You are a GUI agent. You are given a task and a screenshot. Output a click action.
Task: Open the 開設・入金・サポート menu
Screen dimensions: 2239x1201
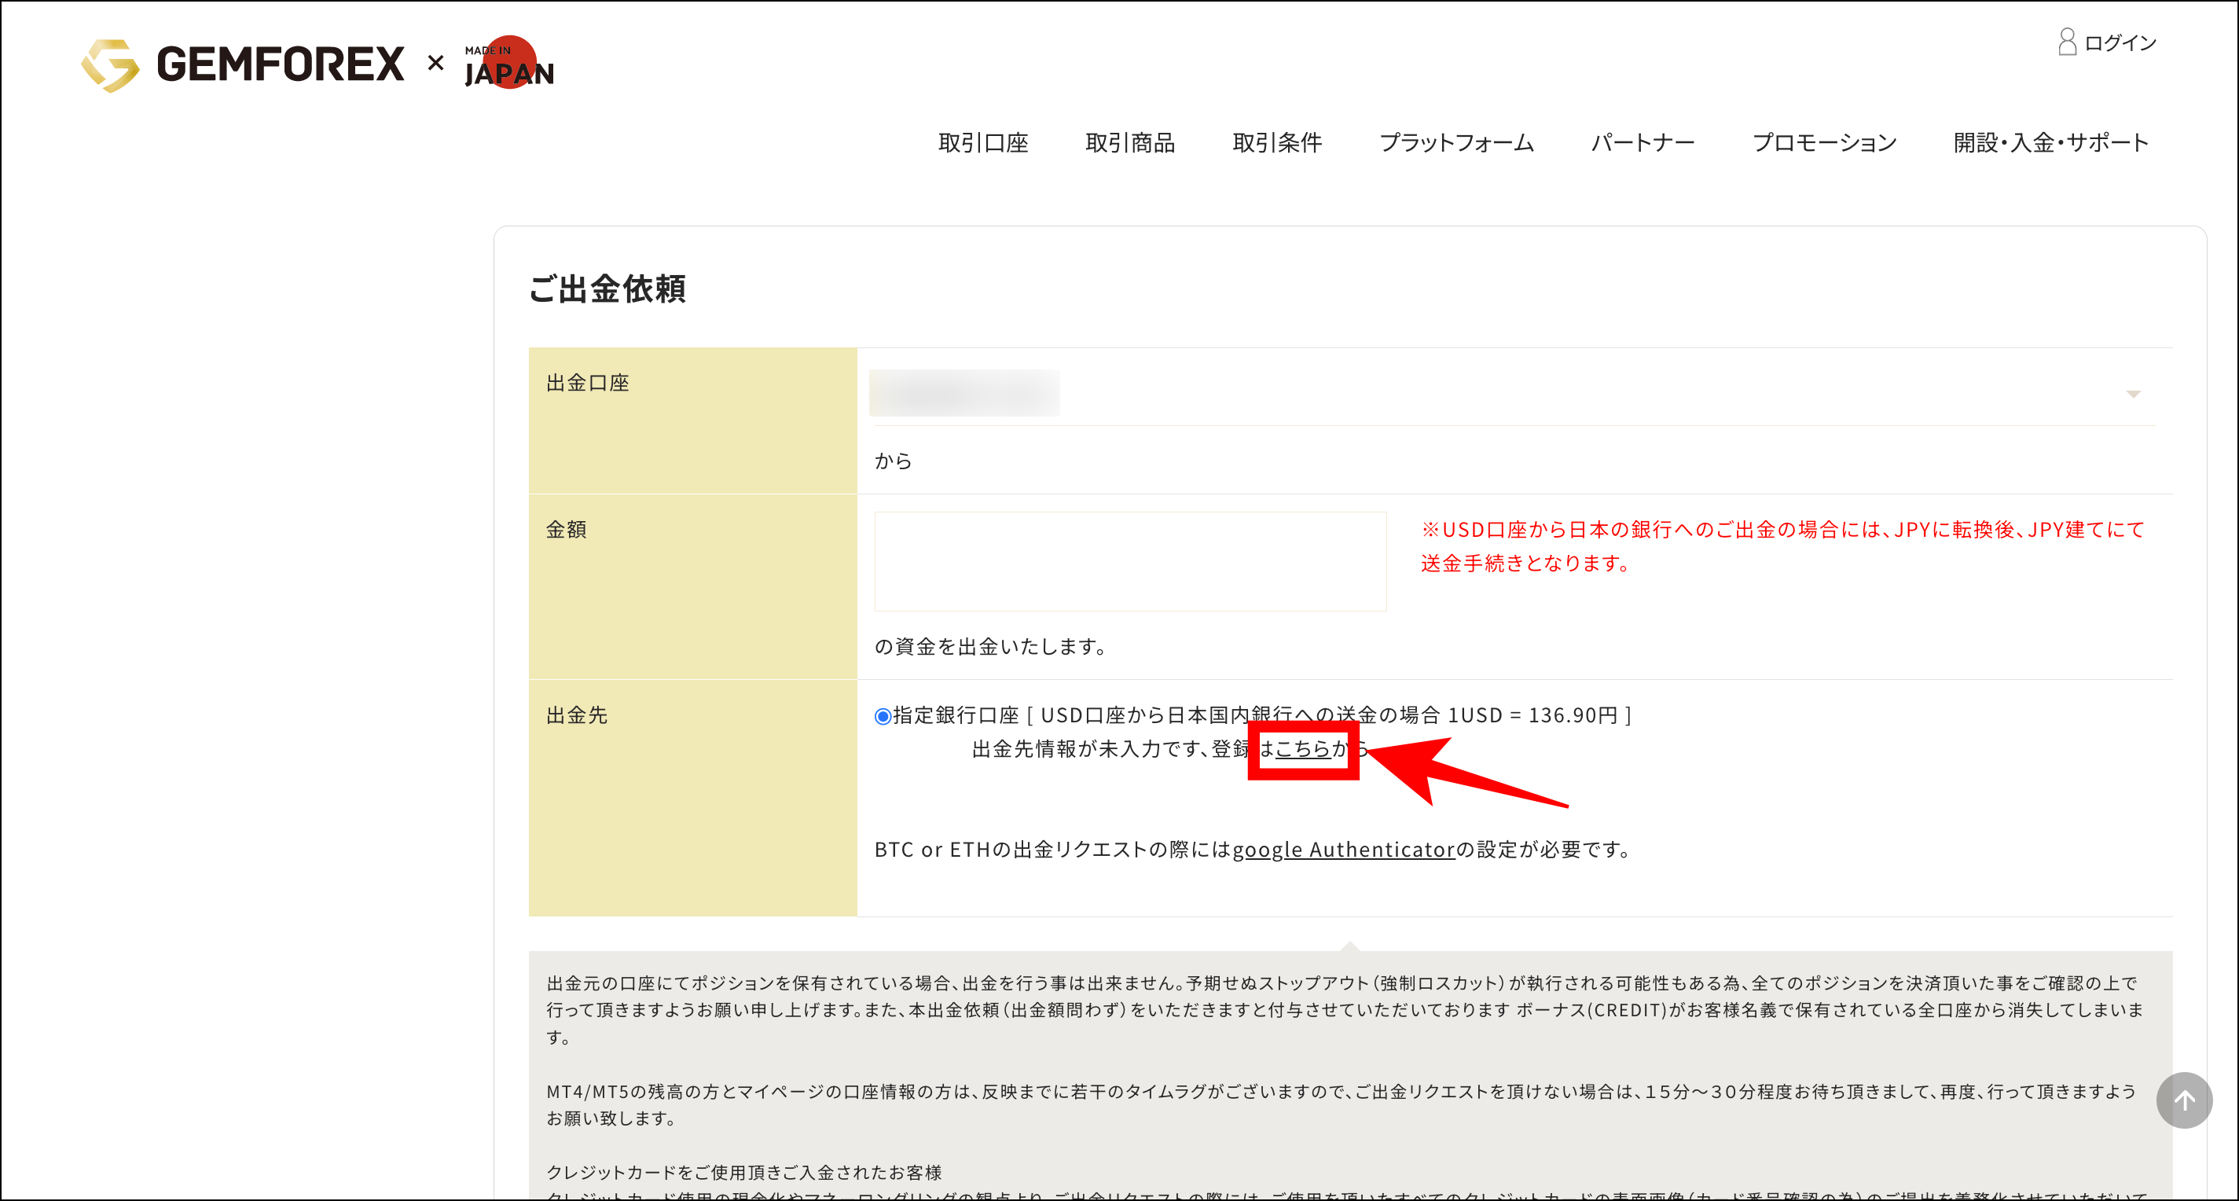[x=2051, y=142]
